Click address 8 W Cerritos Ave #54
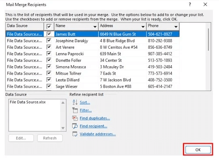This screenshot has height=160, width=219. point(119,47)
